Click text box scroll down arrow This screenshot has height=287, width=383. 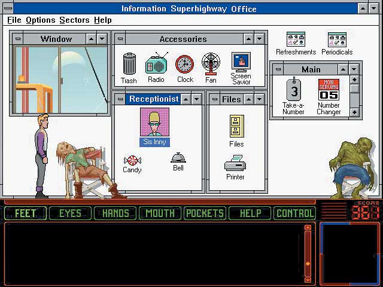[x=308, y=280]
